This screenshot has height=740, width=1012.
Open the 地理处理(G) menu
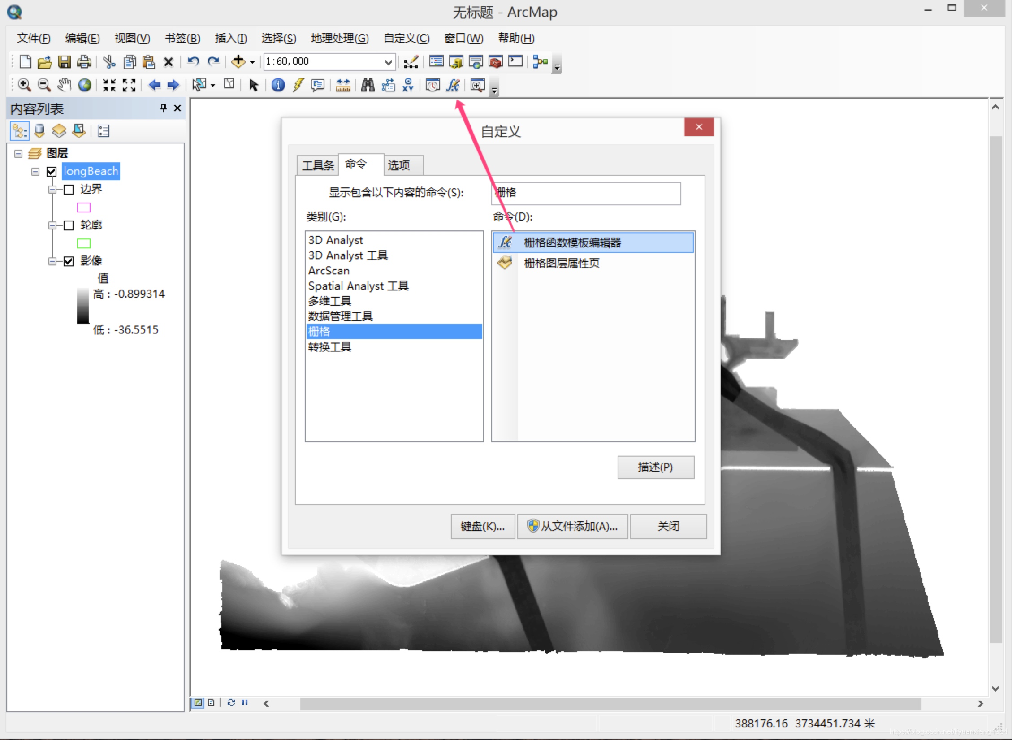coord(339,39)
